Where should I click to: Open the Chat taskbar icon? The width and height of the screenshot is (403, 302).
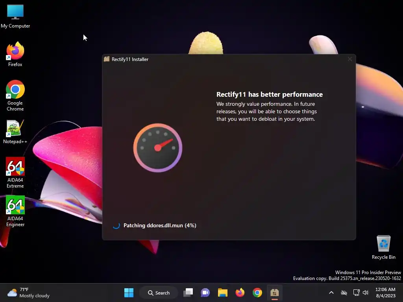pos(205,293)
